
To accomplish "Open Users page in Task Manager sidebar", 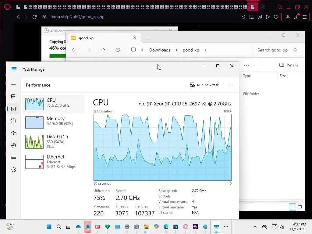I will click(13, 145).
